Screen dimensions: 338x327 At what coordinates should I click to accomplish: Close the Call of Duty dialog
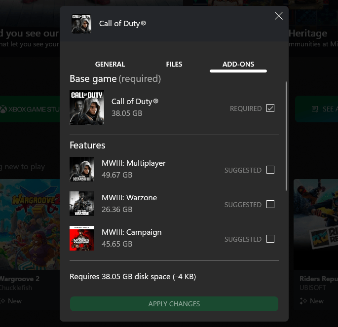(x=279, y=16)
